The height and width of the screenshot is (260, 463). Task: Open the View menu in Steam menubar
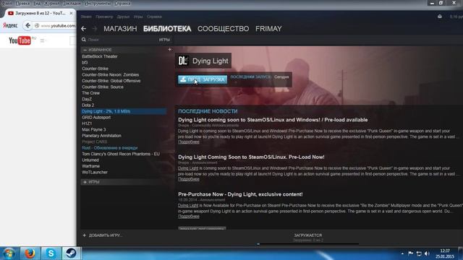[x=104, y=17]
